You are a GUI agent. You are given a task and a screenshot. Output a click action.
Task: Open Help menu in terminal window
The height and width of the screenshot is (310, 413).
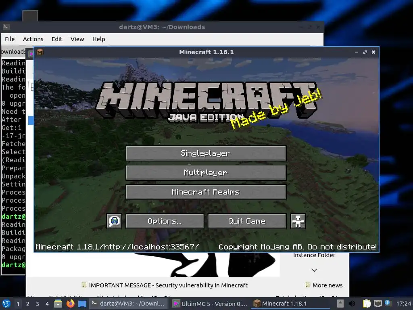pyautogui.click(x=99, y=39)
